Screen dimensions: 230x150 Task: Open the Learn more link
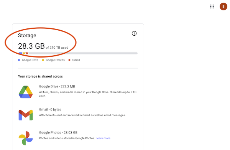pos(103,138)
